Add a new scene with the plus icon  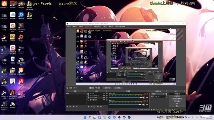click(67, 106)
